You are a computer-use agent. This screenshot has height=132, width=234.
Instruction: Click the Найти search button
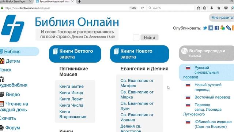(x=150, y=37)
